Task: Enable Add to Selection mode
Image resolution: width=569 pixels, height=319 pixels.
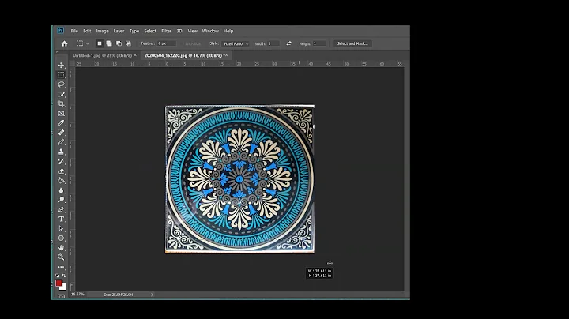Action: pyautogui.click(x=109, y=43)
